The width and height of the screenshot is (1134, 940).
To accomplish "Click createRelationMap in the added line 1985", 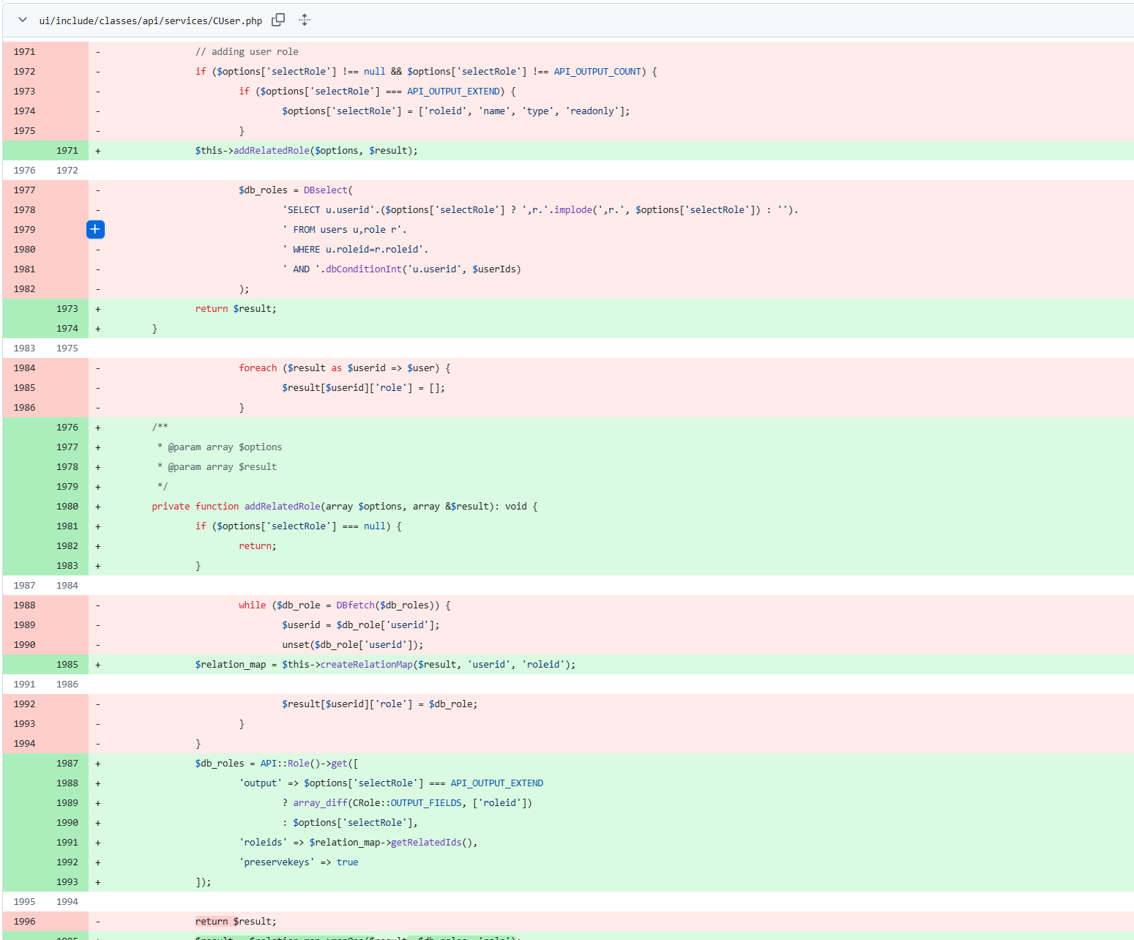I will pyautogui.click(x=366, y=665).
